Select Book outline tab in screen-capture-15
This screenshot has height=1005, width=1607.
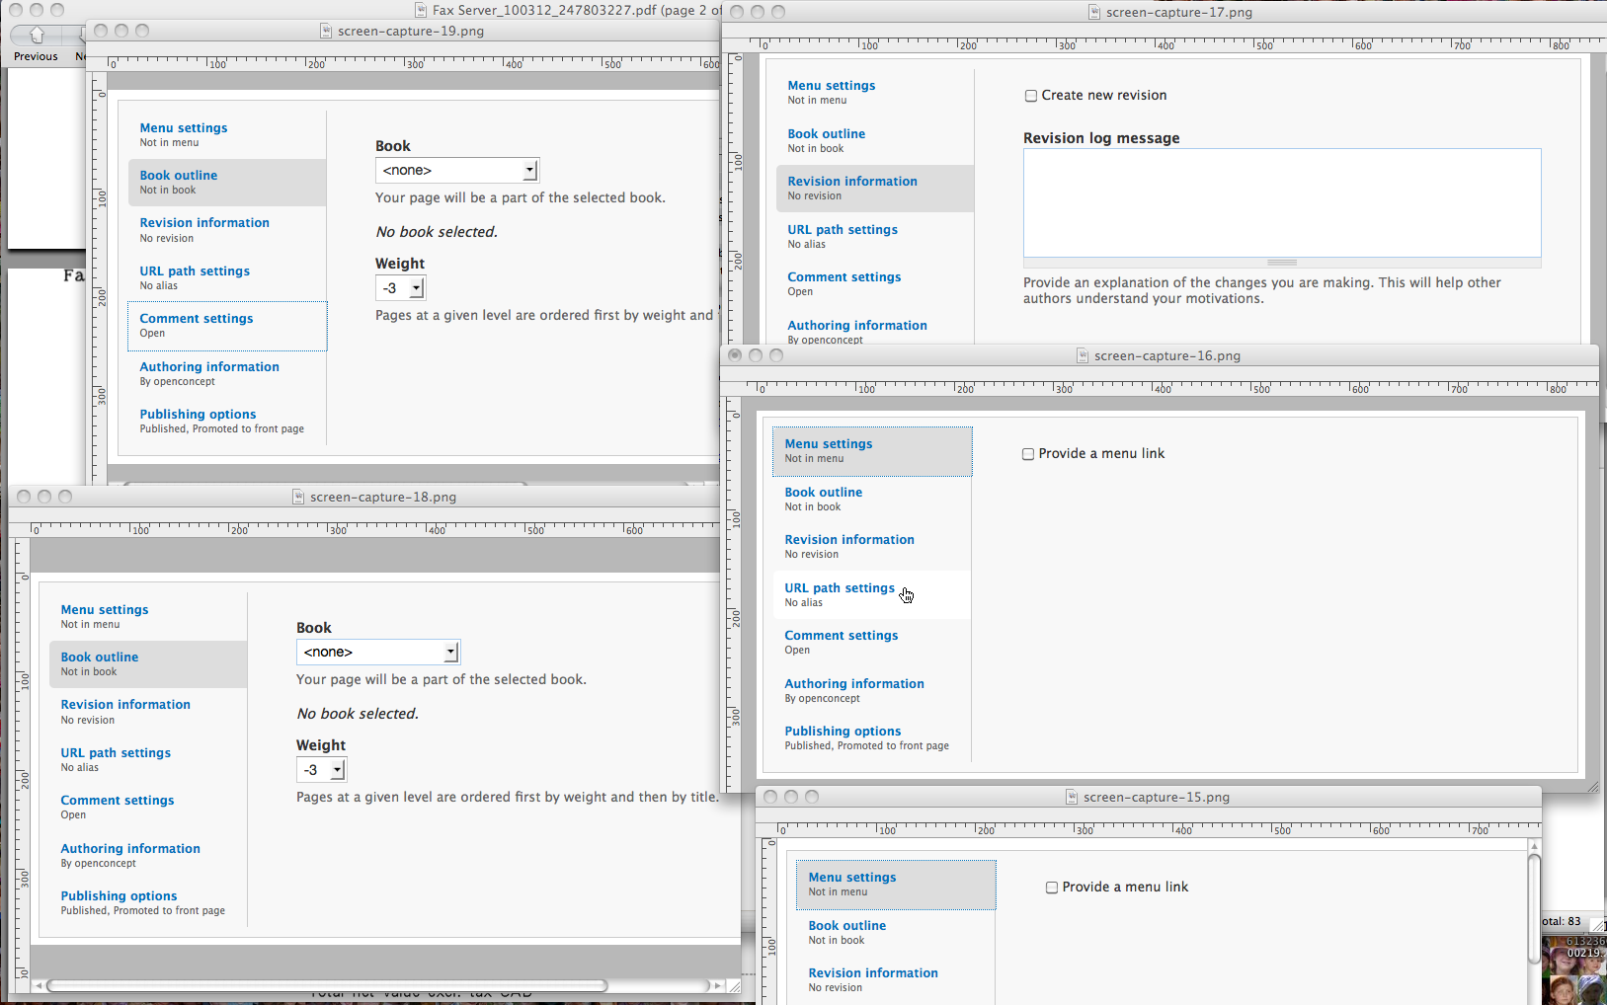tap(896, 932)
